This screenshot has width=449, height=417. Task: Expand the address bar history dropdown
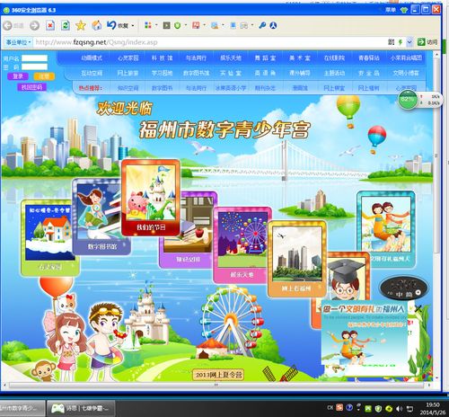pos(409,42)
